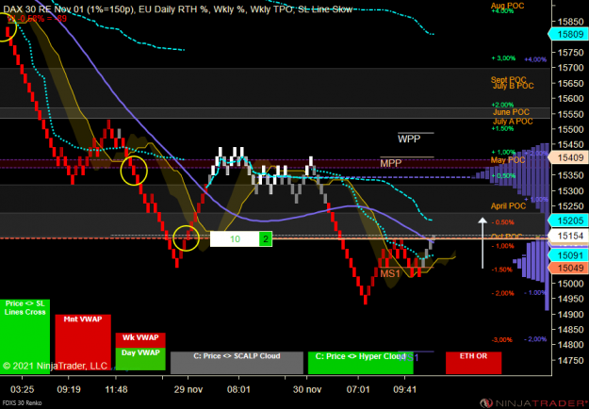This screenshot has height=409, width=589.
Task: Select the 'July B POC' label
Action: 513,86
